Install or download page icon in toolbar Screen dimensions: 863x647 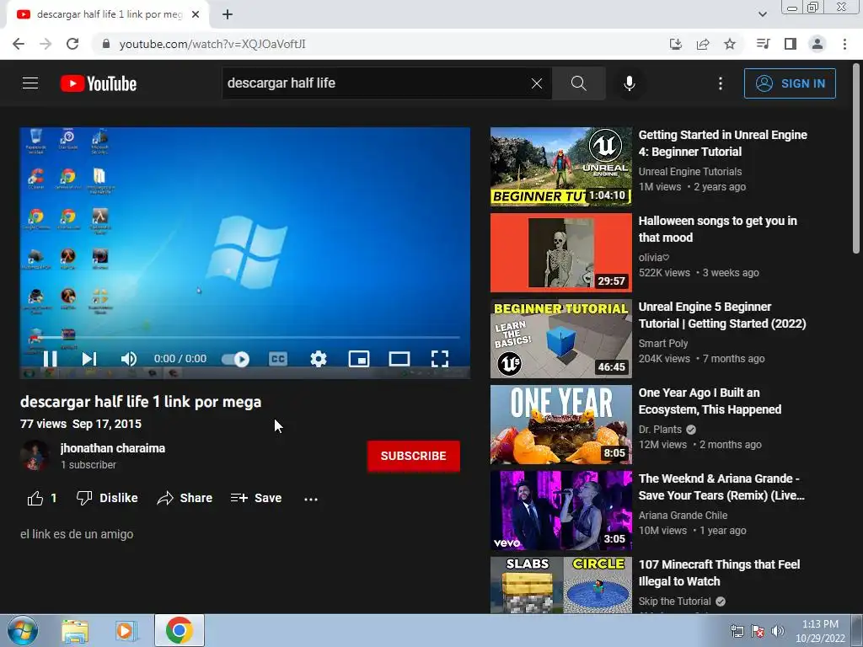675,44
